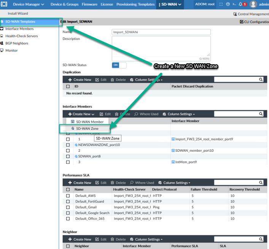This screenshot has width=269, height=249.
Task: Open the SD-WAN dropdown in top bar
Action: 170,5
